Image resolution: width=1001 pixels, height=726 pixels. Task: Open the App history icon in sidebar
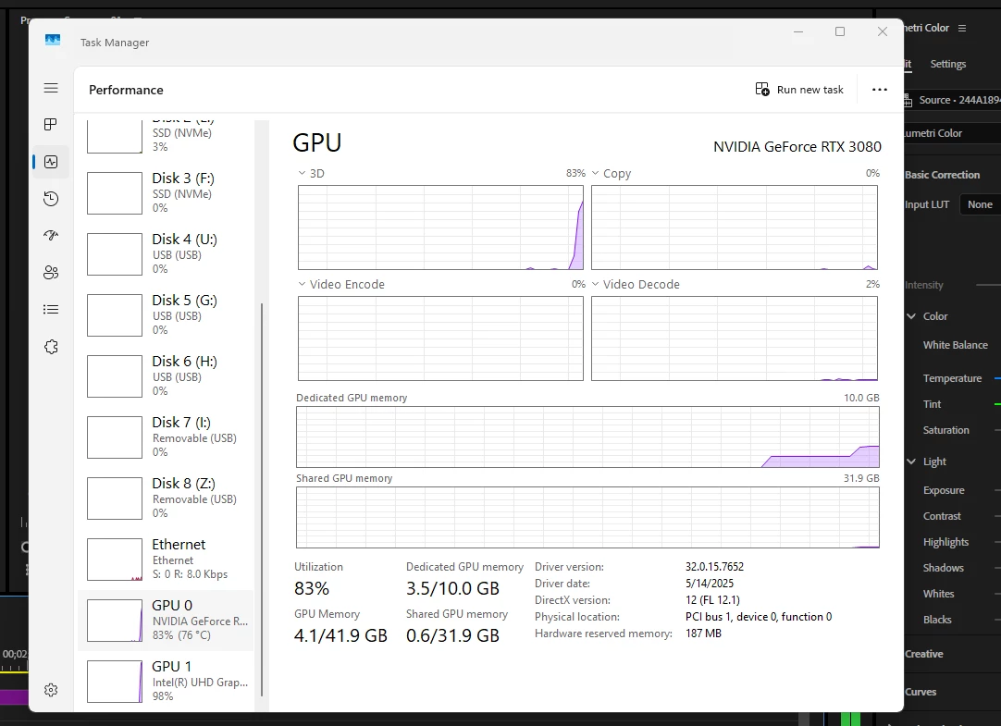[x=51, y=199]
